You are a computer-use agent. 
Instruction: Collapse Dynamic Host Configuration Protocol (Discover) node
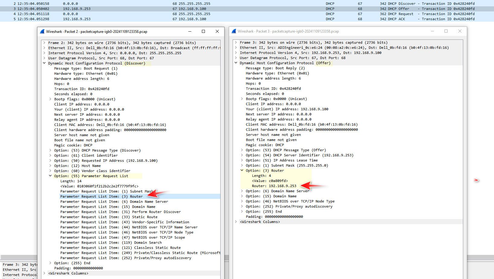pyautogui.click(x=44, y=63)
